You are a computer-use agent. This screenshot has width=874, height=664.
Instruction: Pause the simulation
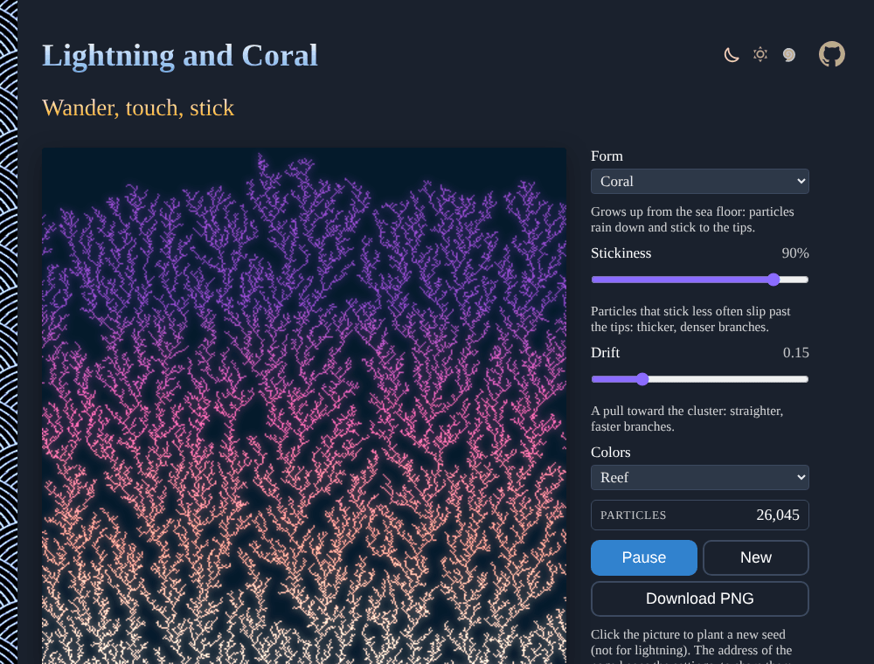[644, 557]
